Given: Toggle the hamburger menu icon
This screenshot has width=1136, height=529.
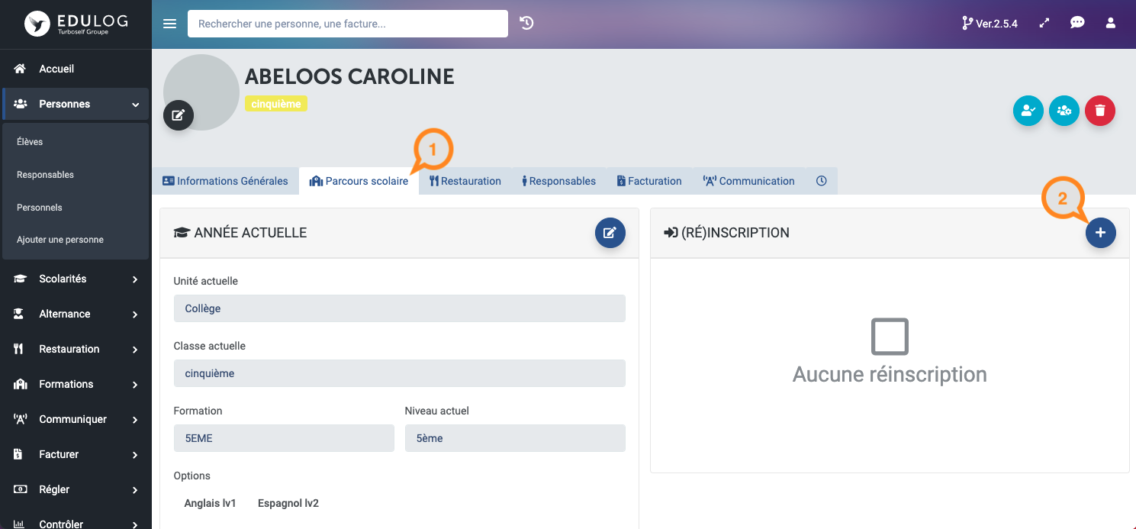Looking at the screenshot, I should (170, 24).
